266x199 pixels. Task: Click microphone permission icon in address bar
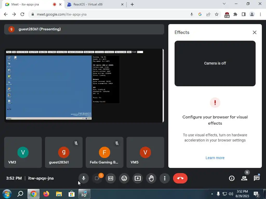pyautogui.click(x=192, y=15)
